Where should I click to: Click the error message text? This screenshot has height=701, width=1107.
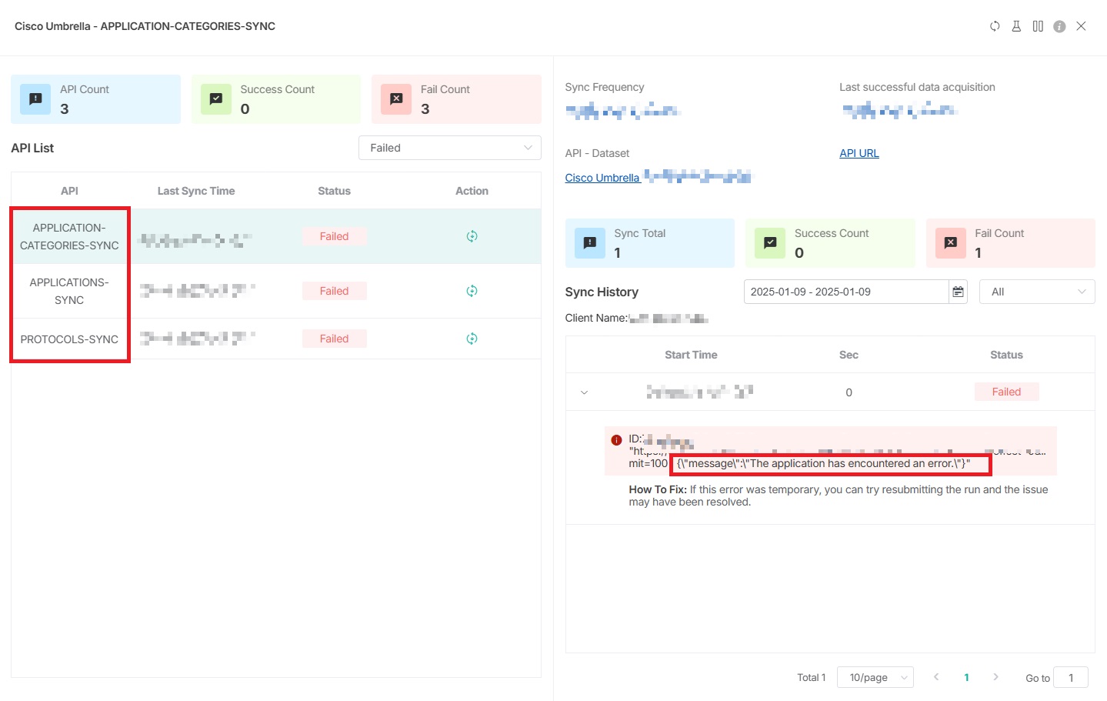(x=823, y=463)
